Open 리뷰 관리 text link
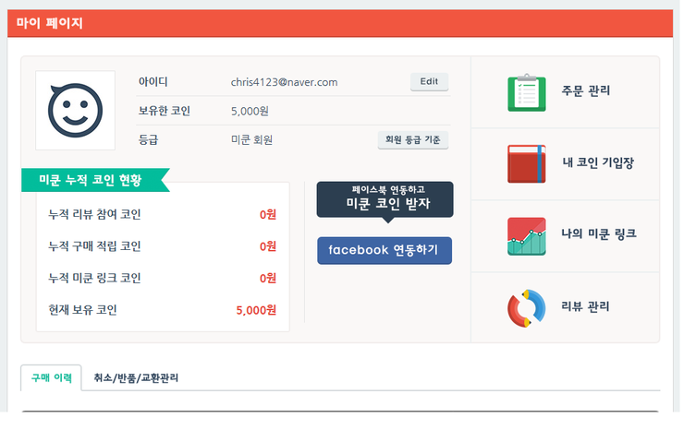This screenshot has height=430, width=684. [585, 306]
